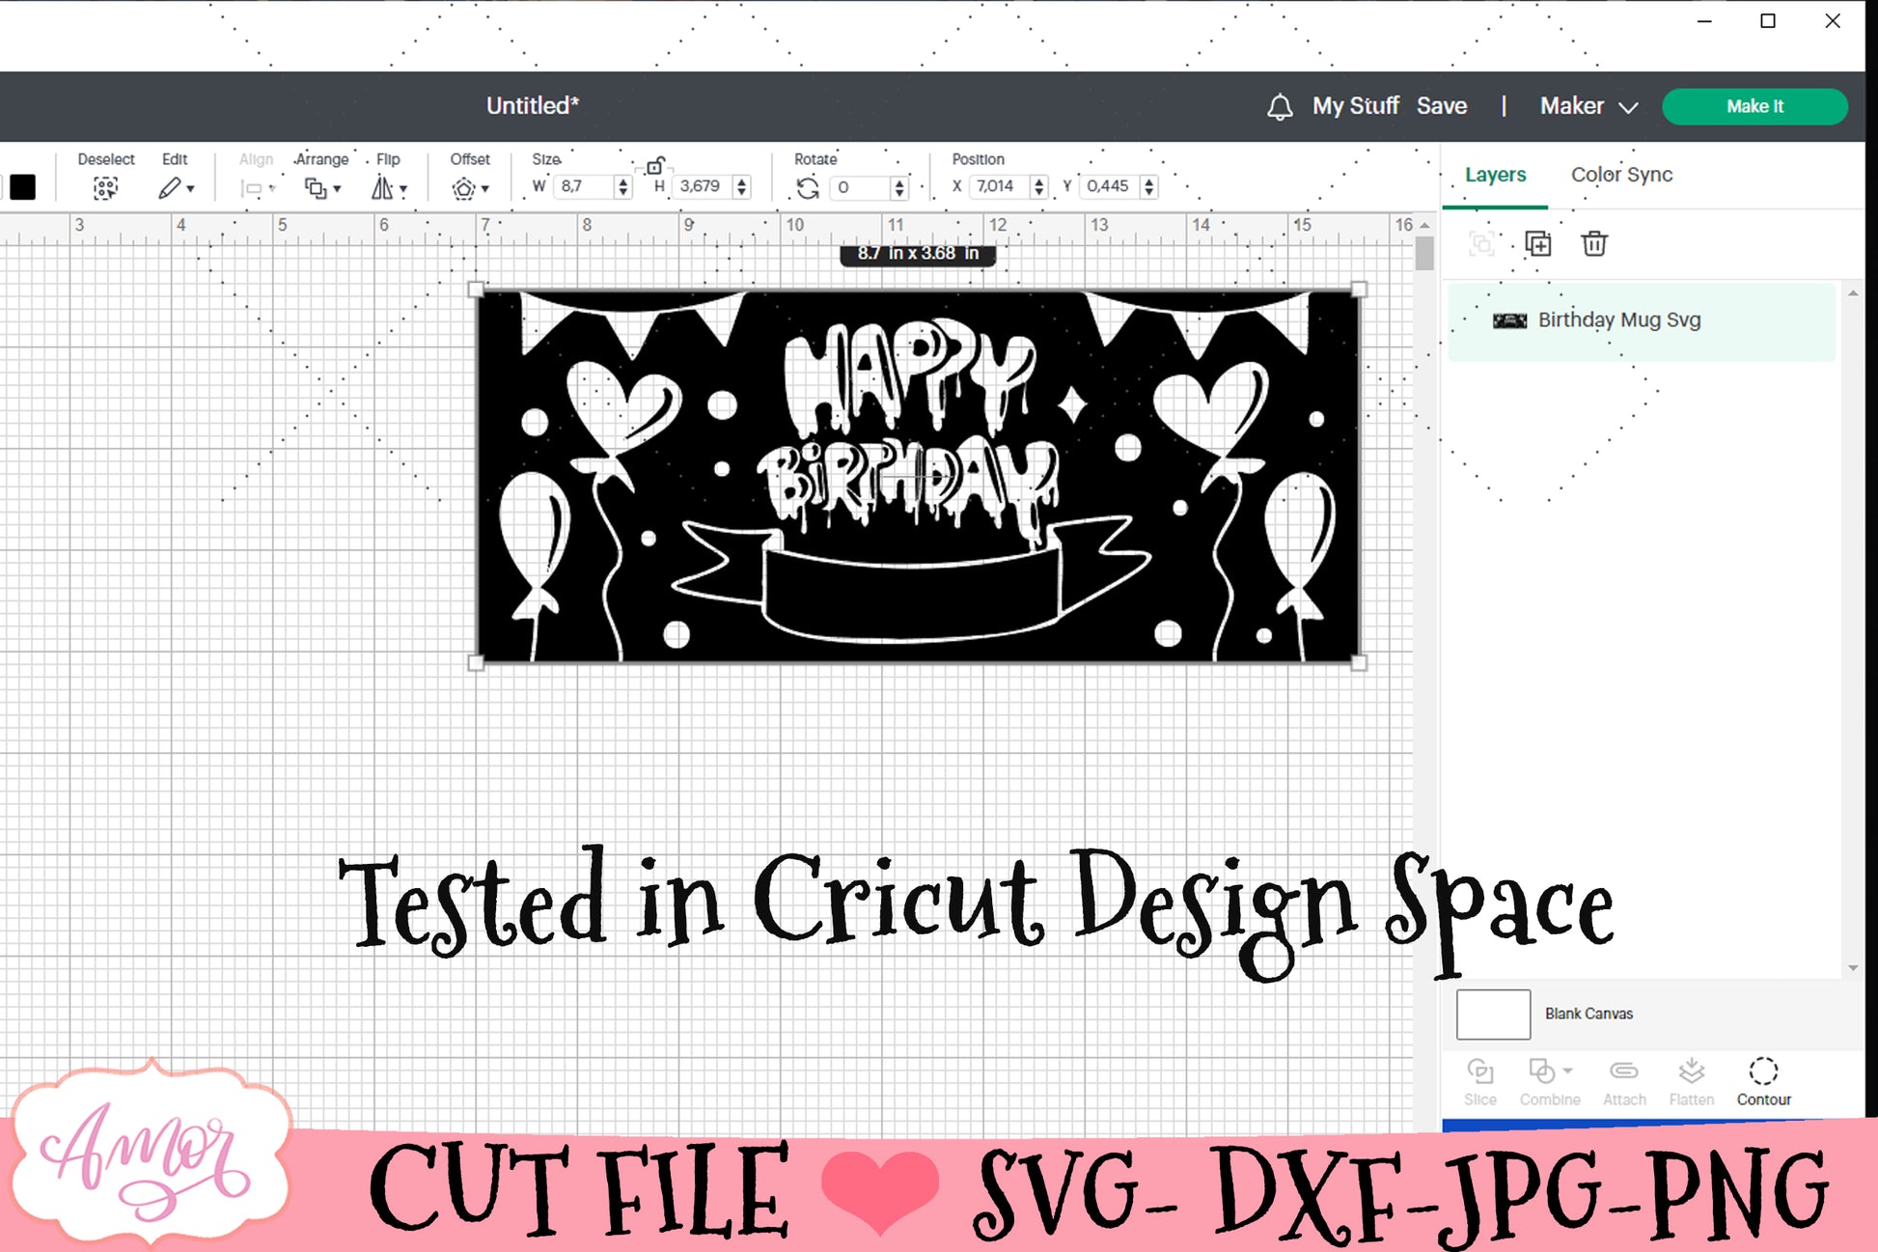This screenshot has height=1252, width=1878.
Task: Click the Untitled* project title
Action: 533,106
